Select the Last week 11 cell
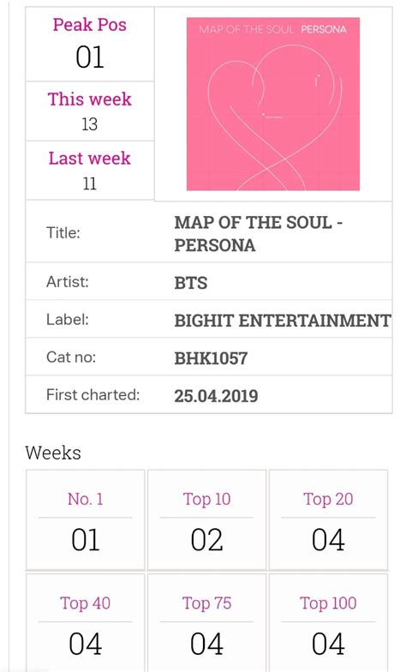406x672 pixels. [89, 170]
